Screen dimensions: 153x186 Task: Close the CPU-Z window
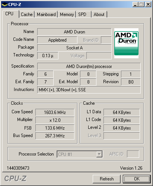148,4
